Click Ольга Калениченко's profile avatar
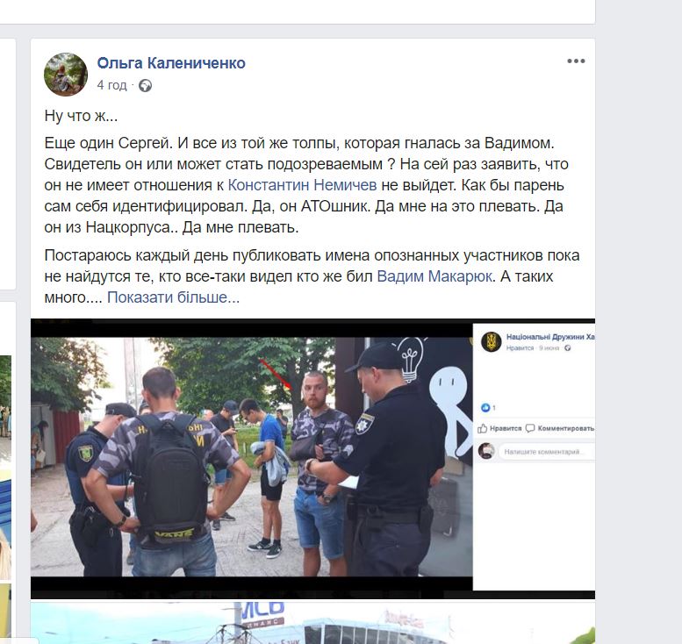The image size is (682, 644). coord(66,75)
